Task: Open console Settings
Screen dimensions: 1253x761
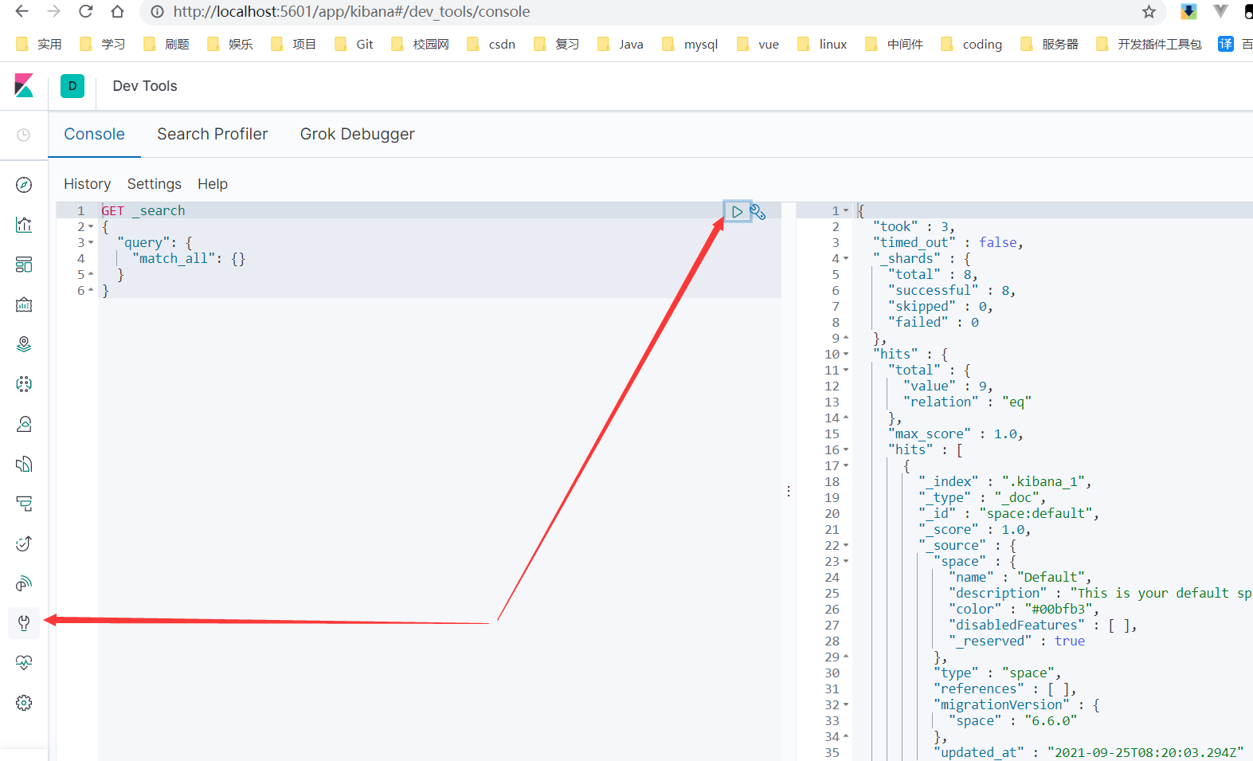Action: click(155, 184)
